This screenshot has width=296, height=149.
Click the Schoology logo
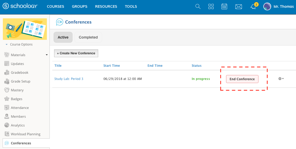tap(20, 6)
